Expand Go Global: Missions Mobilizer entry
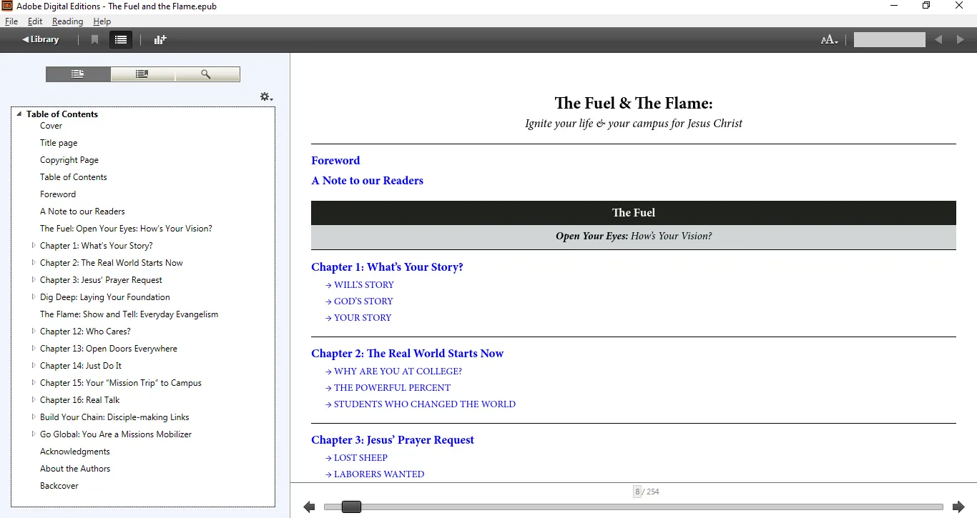This screenshot has width=977, height=518. 33,434
